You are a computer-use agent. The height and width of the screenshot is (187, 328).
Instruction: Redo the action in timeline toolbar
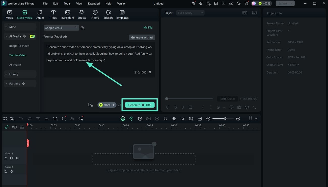point(30,119)
